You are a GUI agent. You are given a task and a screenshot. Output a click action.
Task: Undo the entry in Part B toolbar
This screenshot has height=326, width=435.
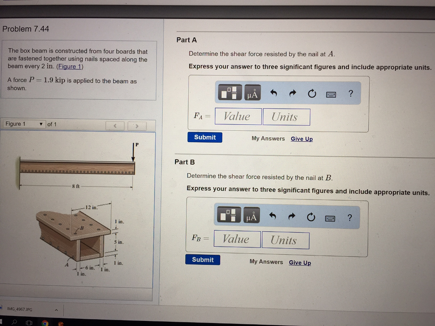click(273, 217)
